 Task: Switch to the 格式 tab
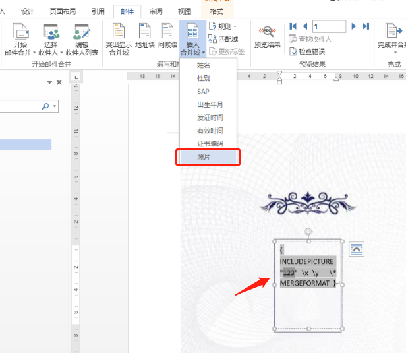217,11
